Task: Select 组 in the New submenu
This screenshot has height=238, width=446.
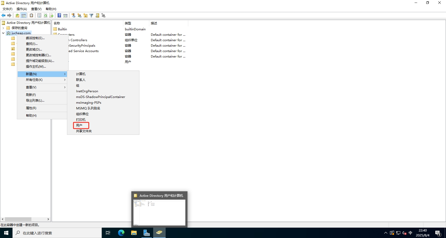Action: 103,86
